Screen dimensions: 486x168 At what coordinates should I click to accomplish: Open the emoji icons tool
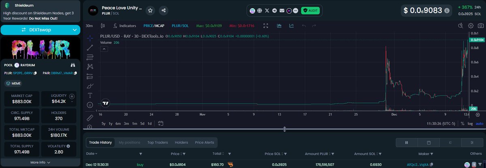tap(90, 105)
